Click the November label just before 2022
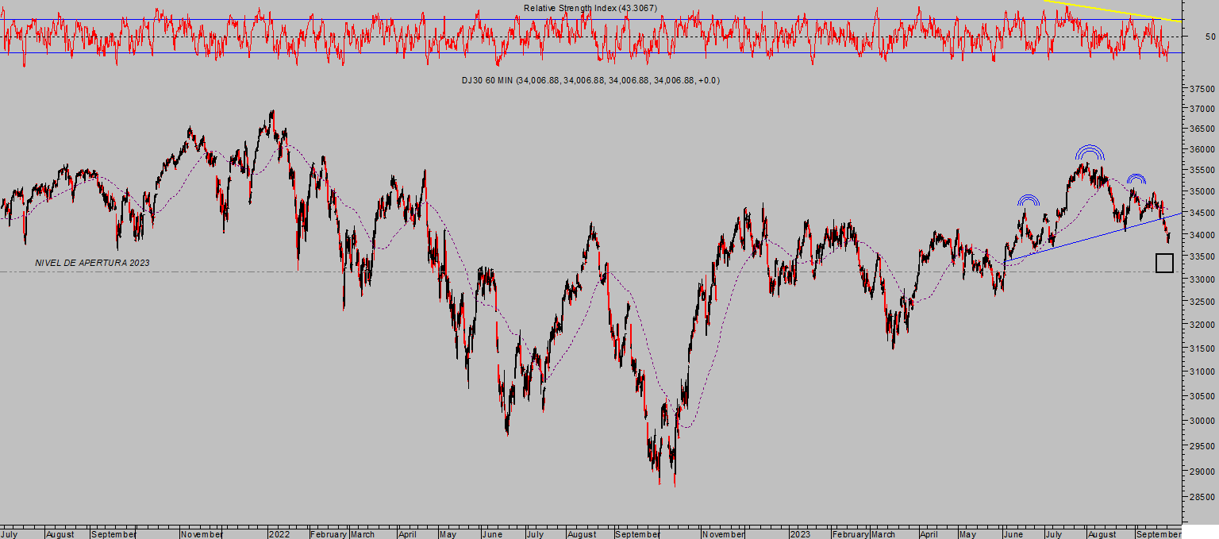Image resolution: width=1219 pixels, height=539 pixels. pyautogui.click(x=202, y=534)
